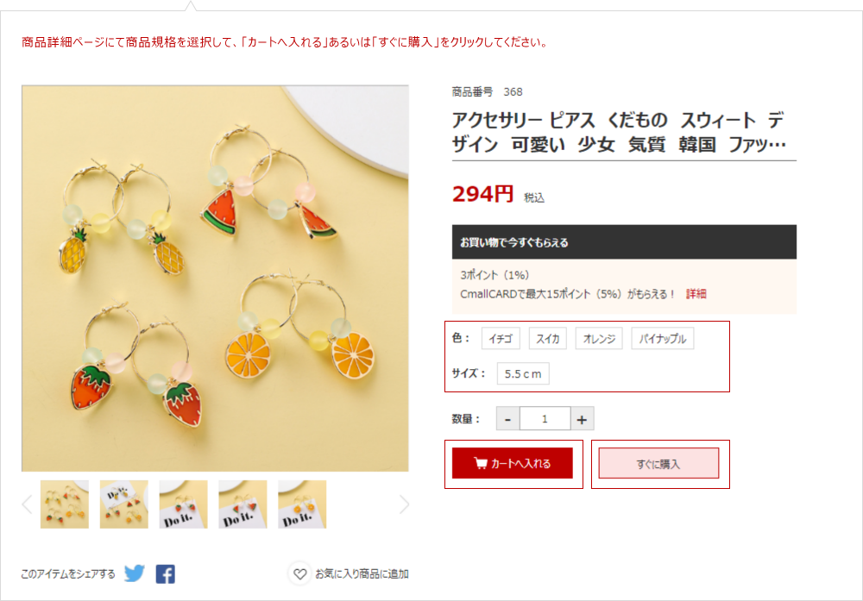Share item via Facebook icon
Image resolution: width=863 pixels, height=601 pixels.
[165, 574]
